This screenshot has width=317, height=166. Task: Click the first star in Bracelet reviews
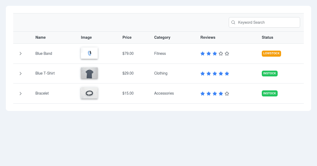[x=203, y=94]
